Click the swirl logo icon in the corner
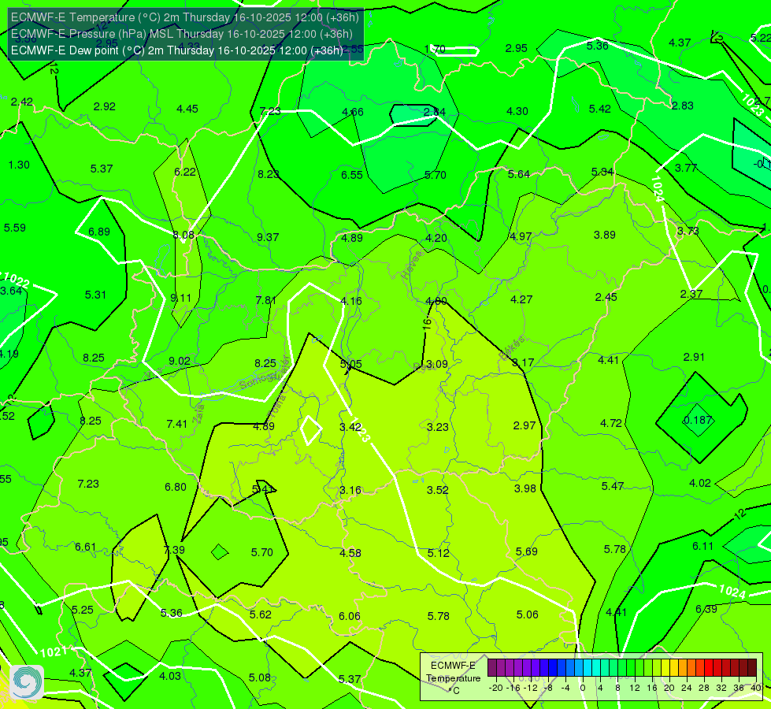The width and height of the screenshot is (771, 709). pos(27,681)
